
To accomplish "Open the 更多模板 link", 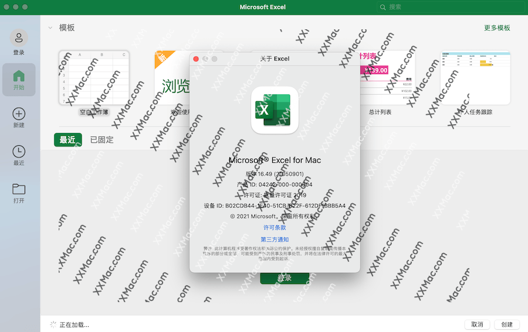I will [x=497, y=28].
